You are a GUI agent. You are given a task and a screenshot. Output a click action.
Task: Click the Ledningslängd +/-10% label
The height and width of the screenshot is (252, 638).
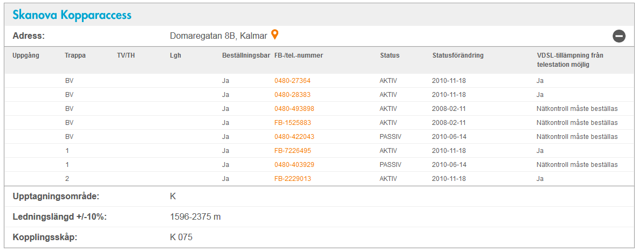click(59, 216)
